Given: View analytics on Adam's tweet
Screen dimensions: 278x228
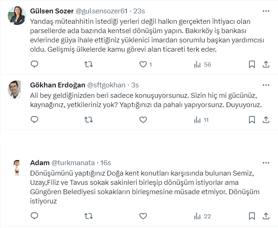Looking at the screenshot, I should 202,216.
